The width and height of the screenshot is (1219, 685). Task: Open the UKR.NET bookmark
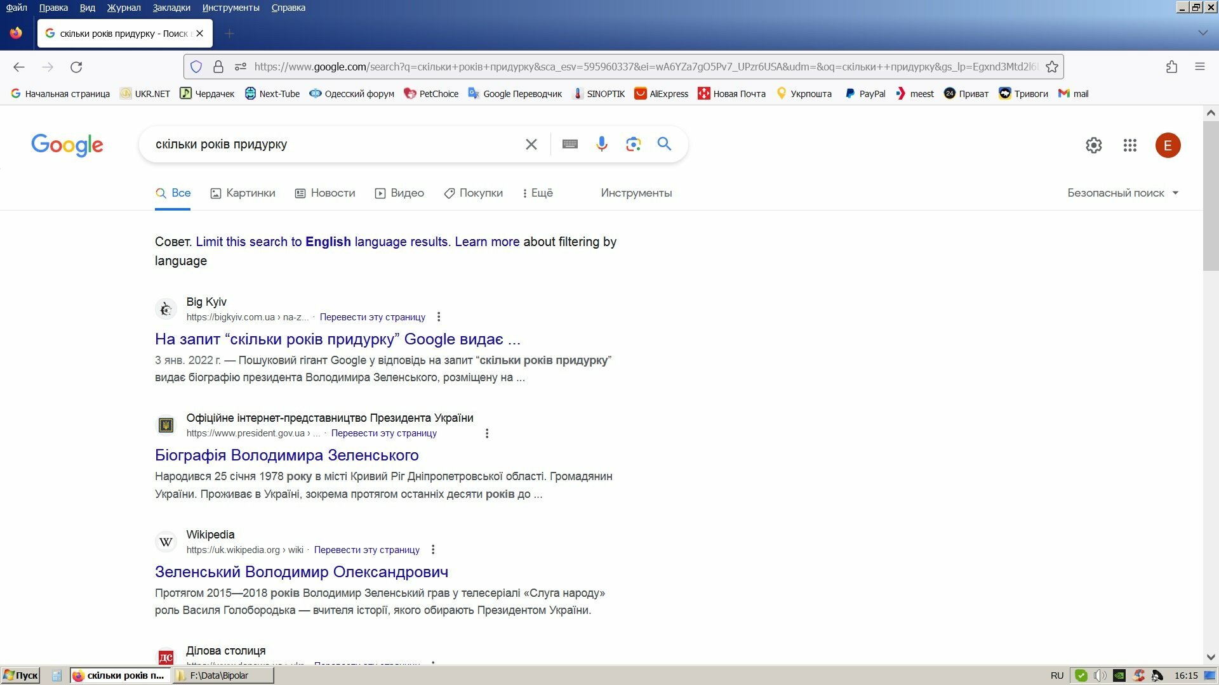[145, 93]
